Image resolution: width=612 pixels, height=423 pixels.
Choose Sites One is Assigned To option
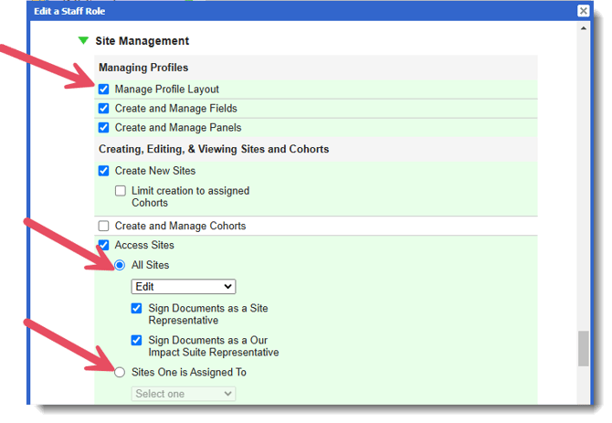tap(121, 373)
